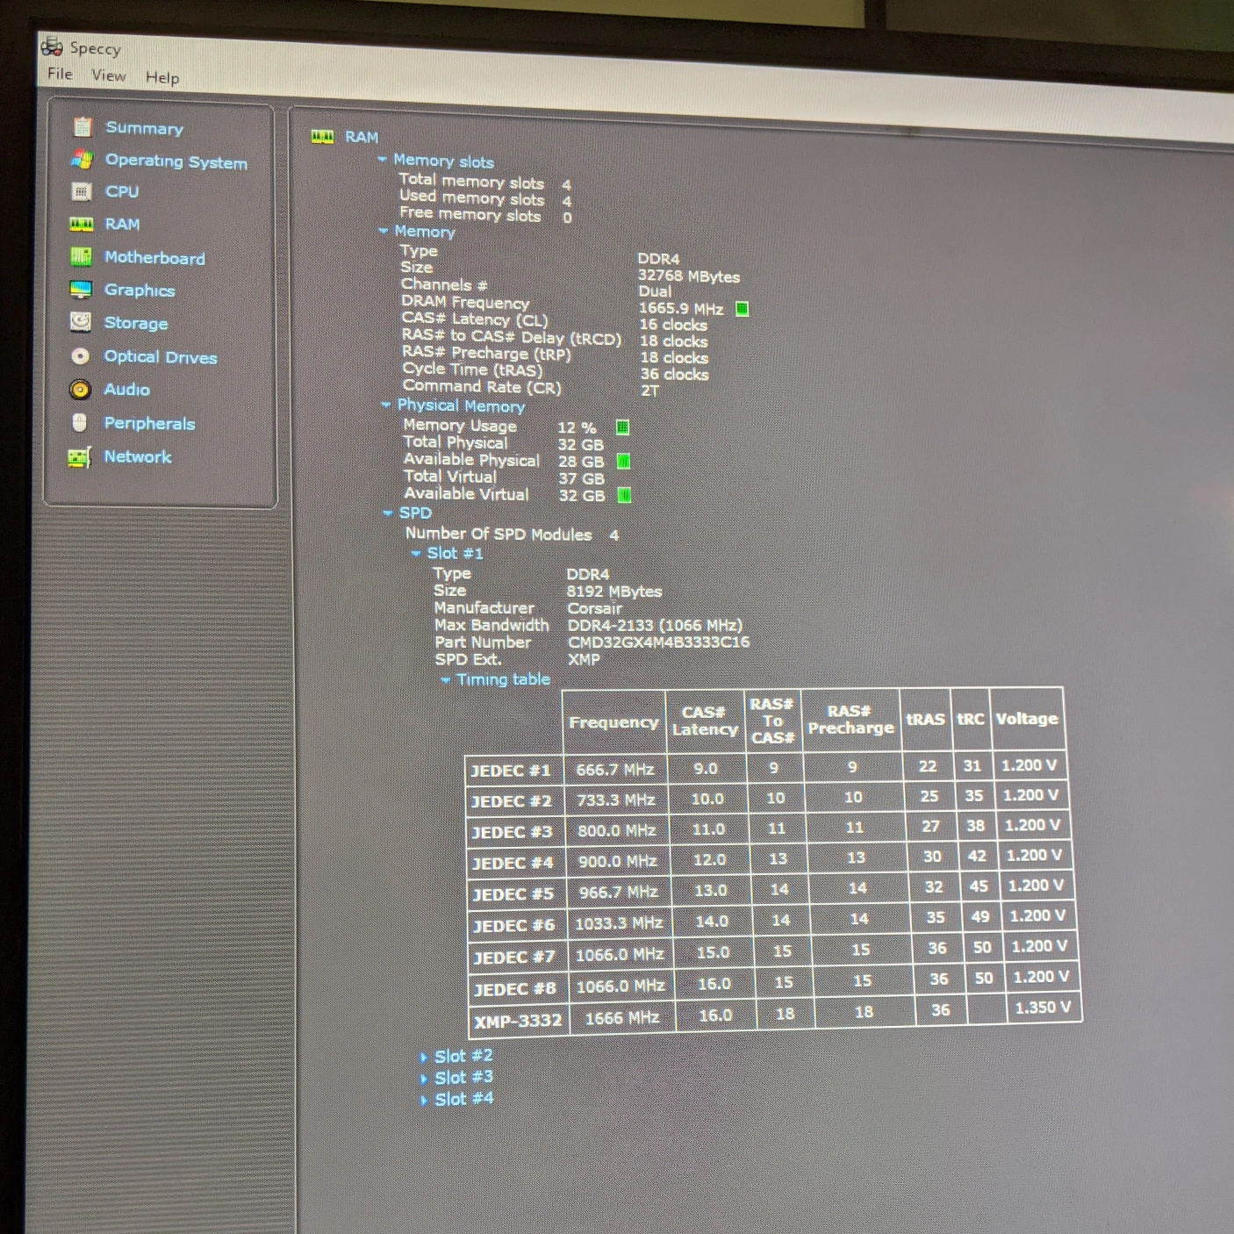Click green indicator next to Available Physical
Screen dimensions: 1234x1234
[623, 461]
